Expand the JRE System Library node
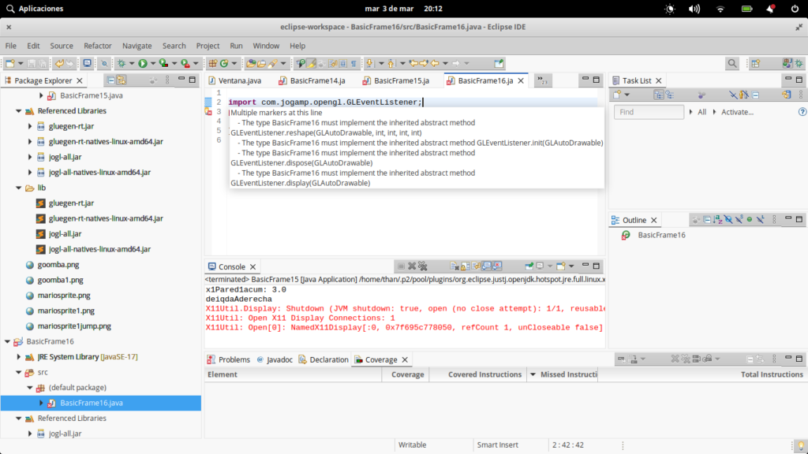 (19, 357)
